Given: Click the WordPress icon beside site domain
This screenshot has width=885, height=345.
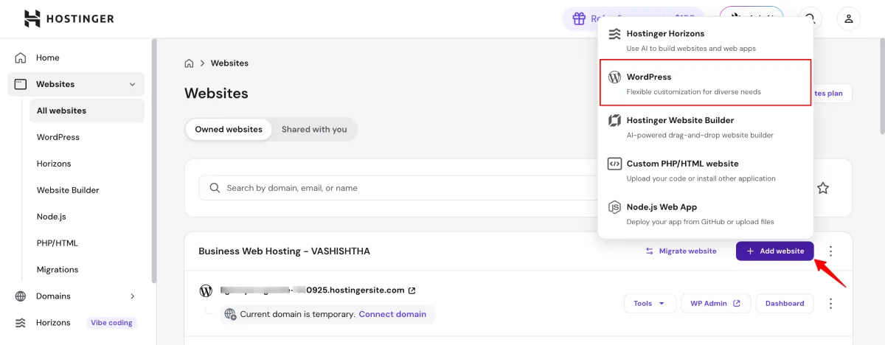Looking at the screenshot, I should coord(206,290).
